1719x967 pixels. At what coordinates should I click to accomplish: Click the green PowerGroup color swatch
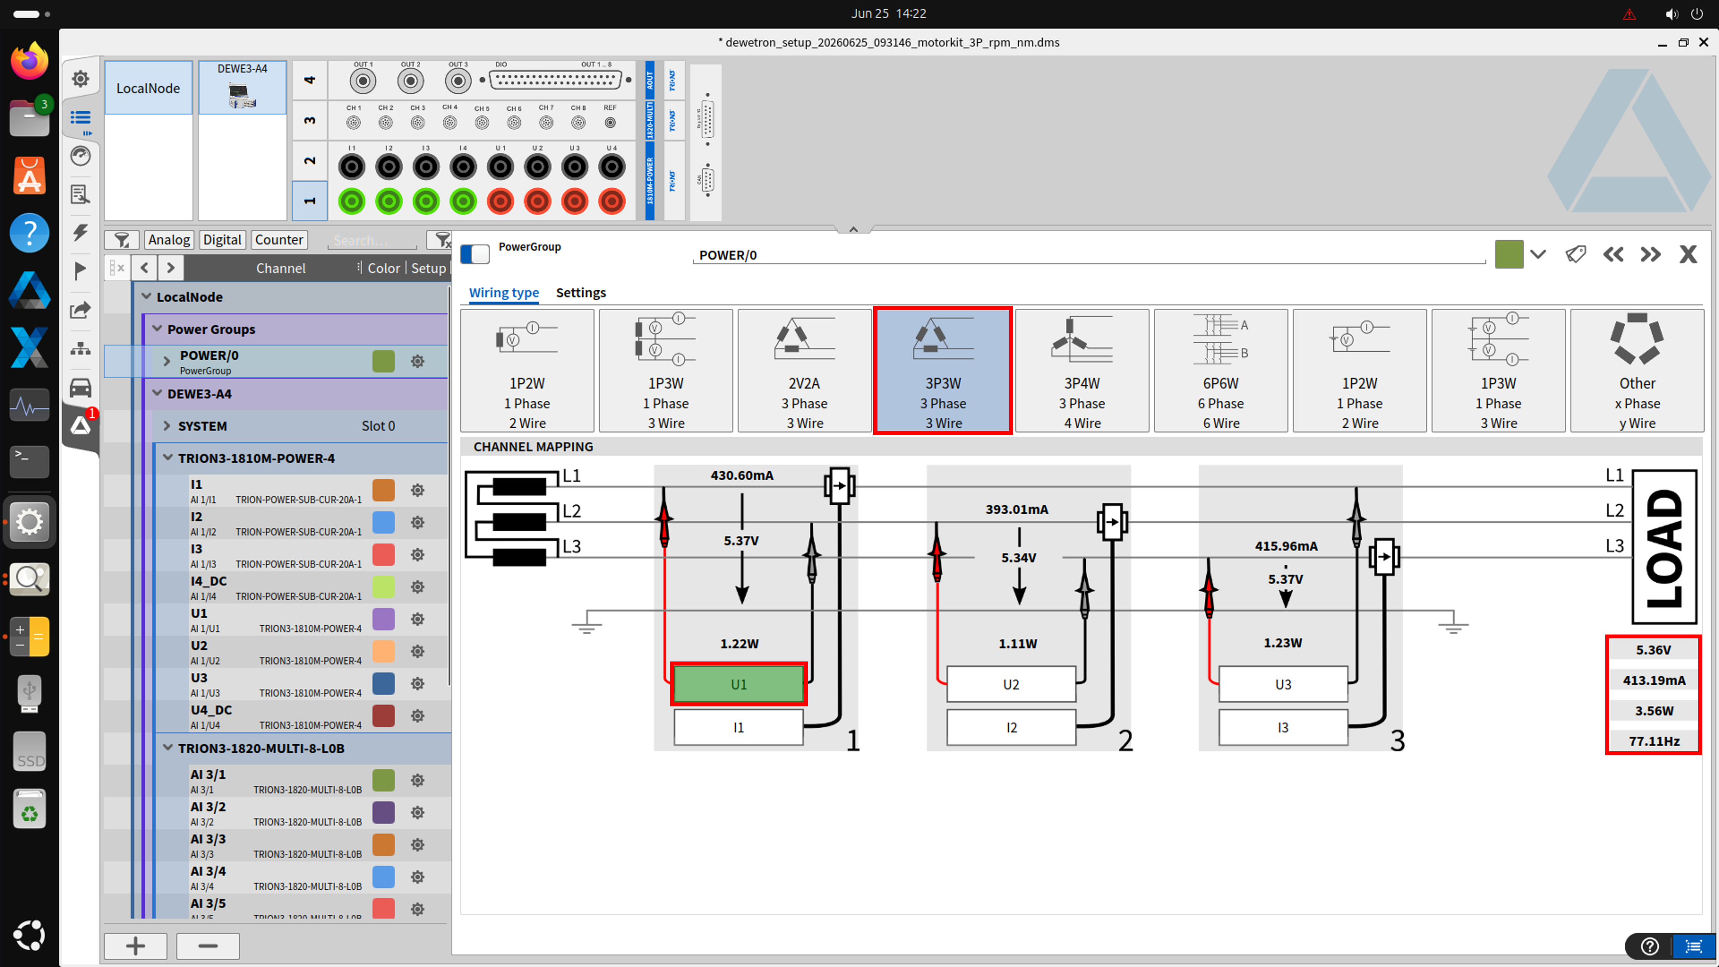point(1510,254)
